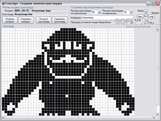Click the Вправо label
This screenshot has height=121, width=161.
(x=155, y=13)
